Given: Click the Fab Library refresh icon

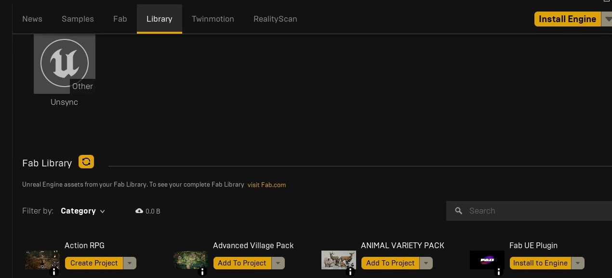Looking at the screenshot, I should (x=86, y=162).
